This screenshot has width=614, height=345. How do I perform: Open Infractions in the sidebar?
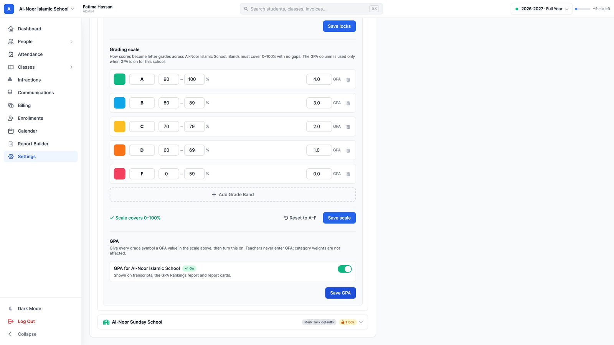point(41,80)
